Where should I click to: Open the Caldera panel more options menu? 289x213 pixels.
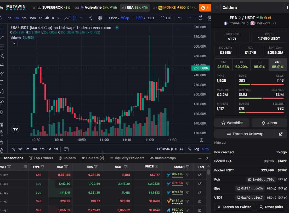(287, 8)
